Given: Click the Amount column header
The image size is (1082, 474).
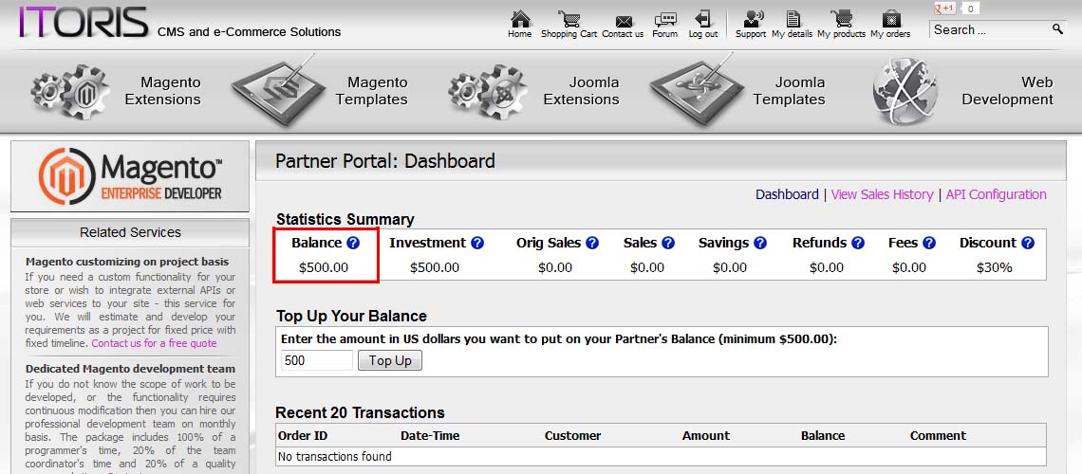Looking at the screenshot, I should [x=706, y=435].
